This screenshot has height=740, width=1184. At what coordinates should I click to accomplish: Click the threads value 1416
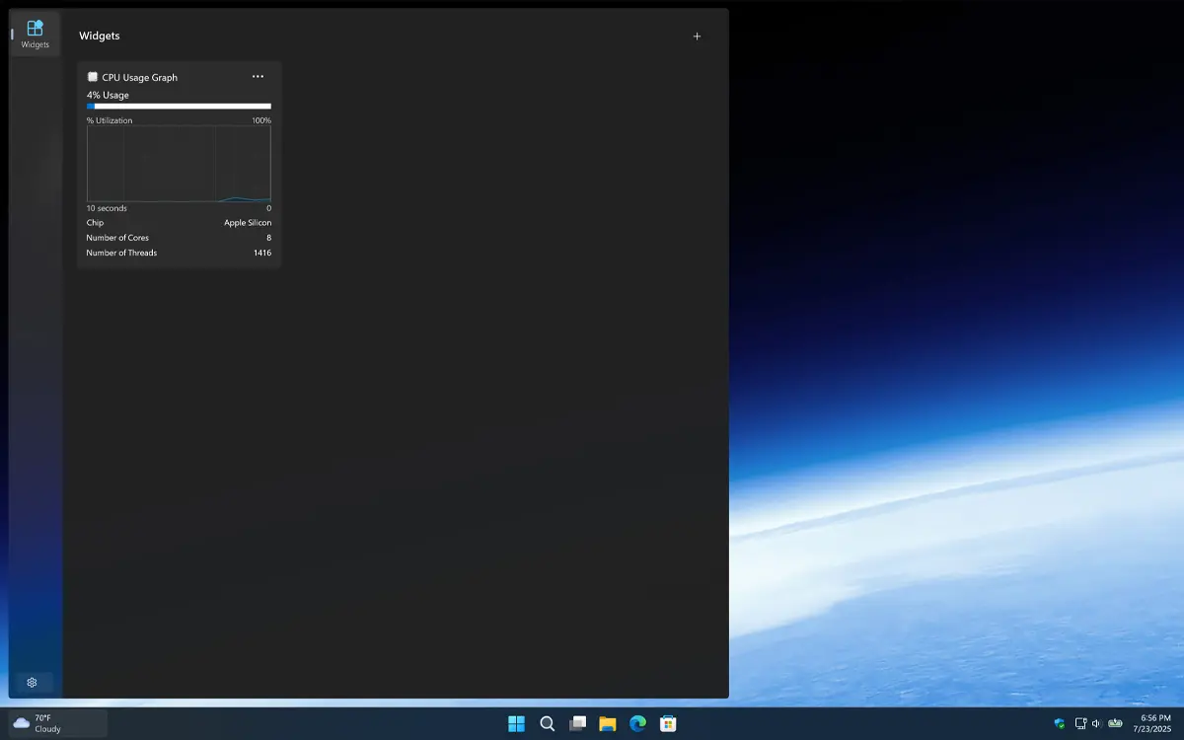coord(261,253)
